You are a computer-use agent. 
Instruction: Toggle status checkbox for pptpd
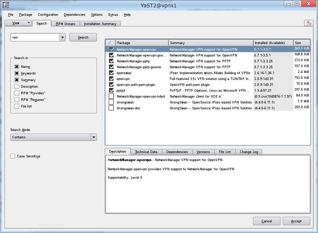click(x=111, y=90)
